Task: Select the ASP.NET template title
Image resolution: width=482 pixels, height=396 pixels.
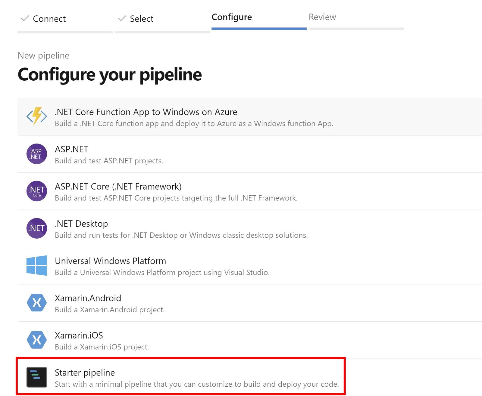Action: tap(72, 149)
